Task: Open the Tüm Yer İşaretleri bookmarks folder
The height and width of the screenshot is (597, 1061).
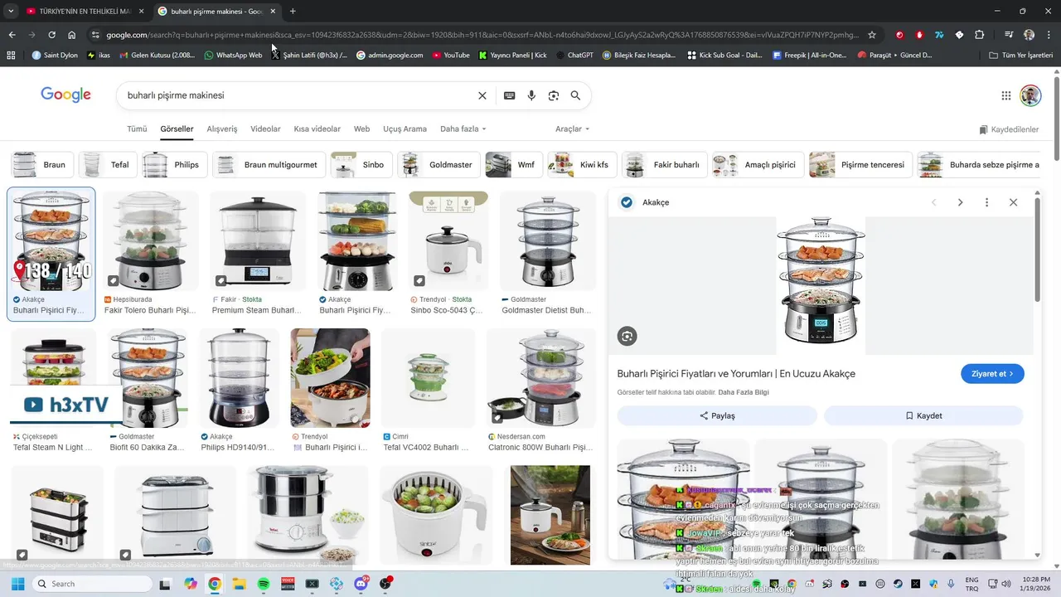Action: pyautogui.click(x=1022, y=55)
